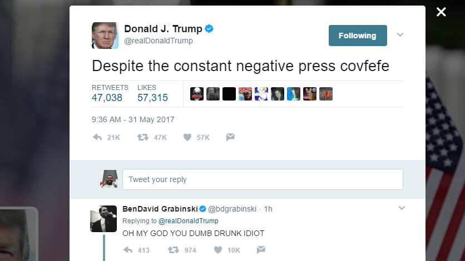Like the covfefe tweet with the heart icon
Viewport: 465px width, 261px height.
tap(187, 137)
